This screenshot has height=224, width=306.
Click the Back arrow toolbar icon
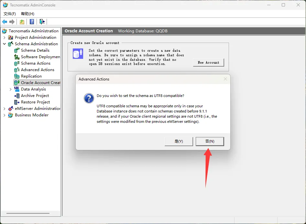[5, 22]
